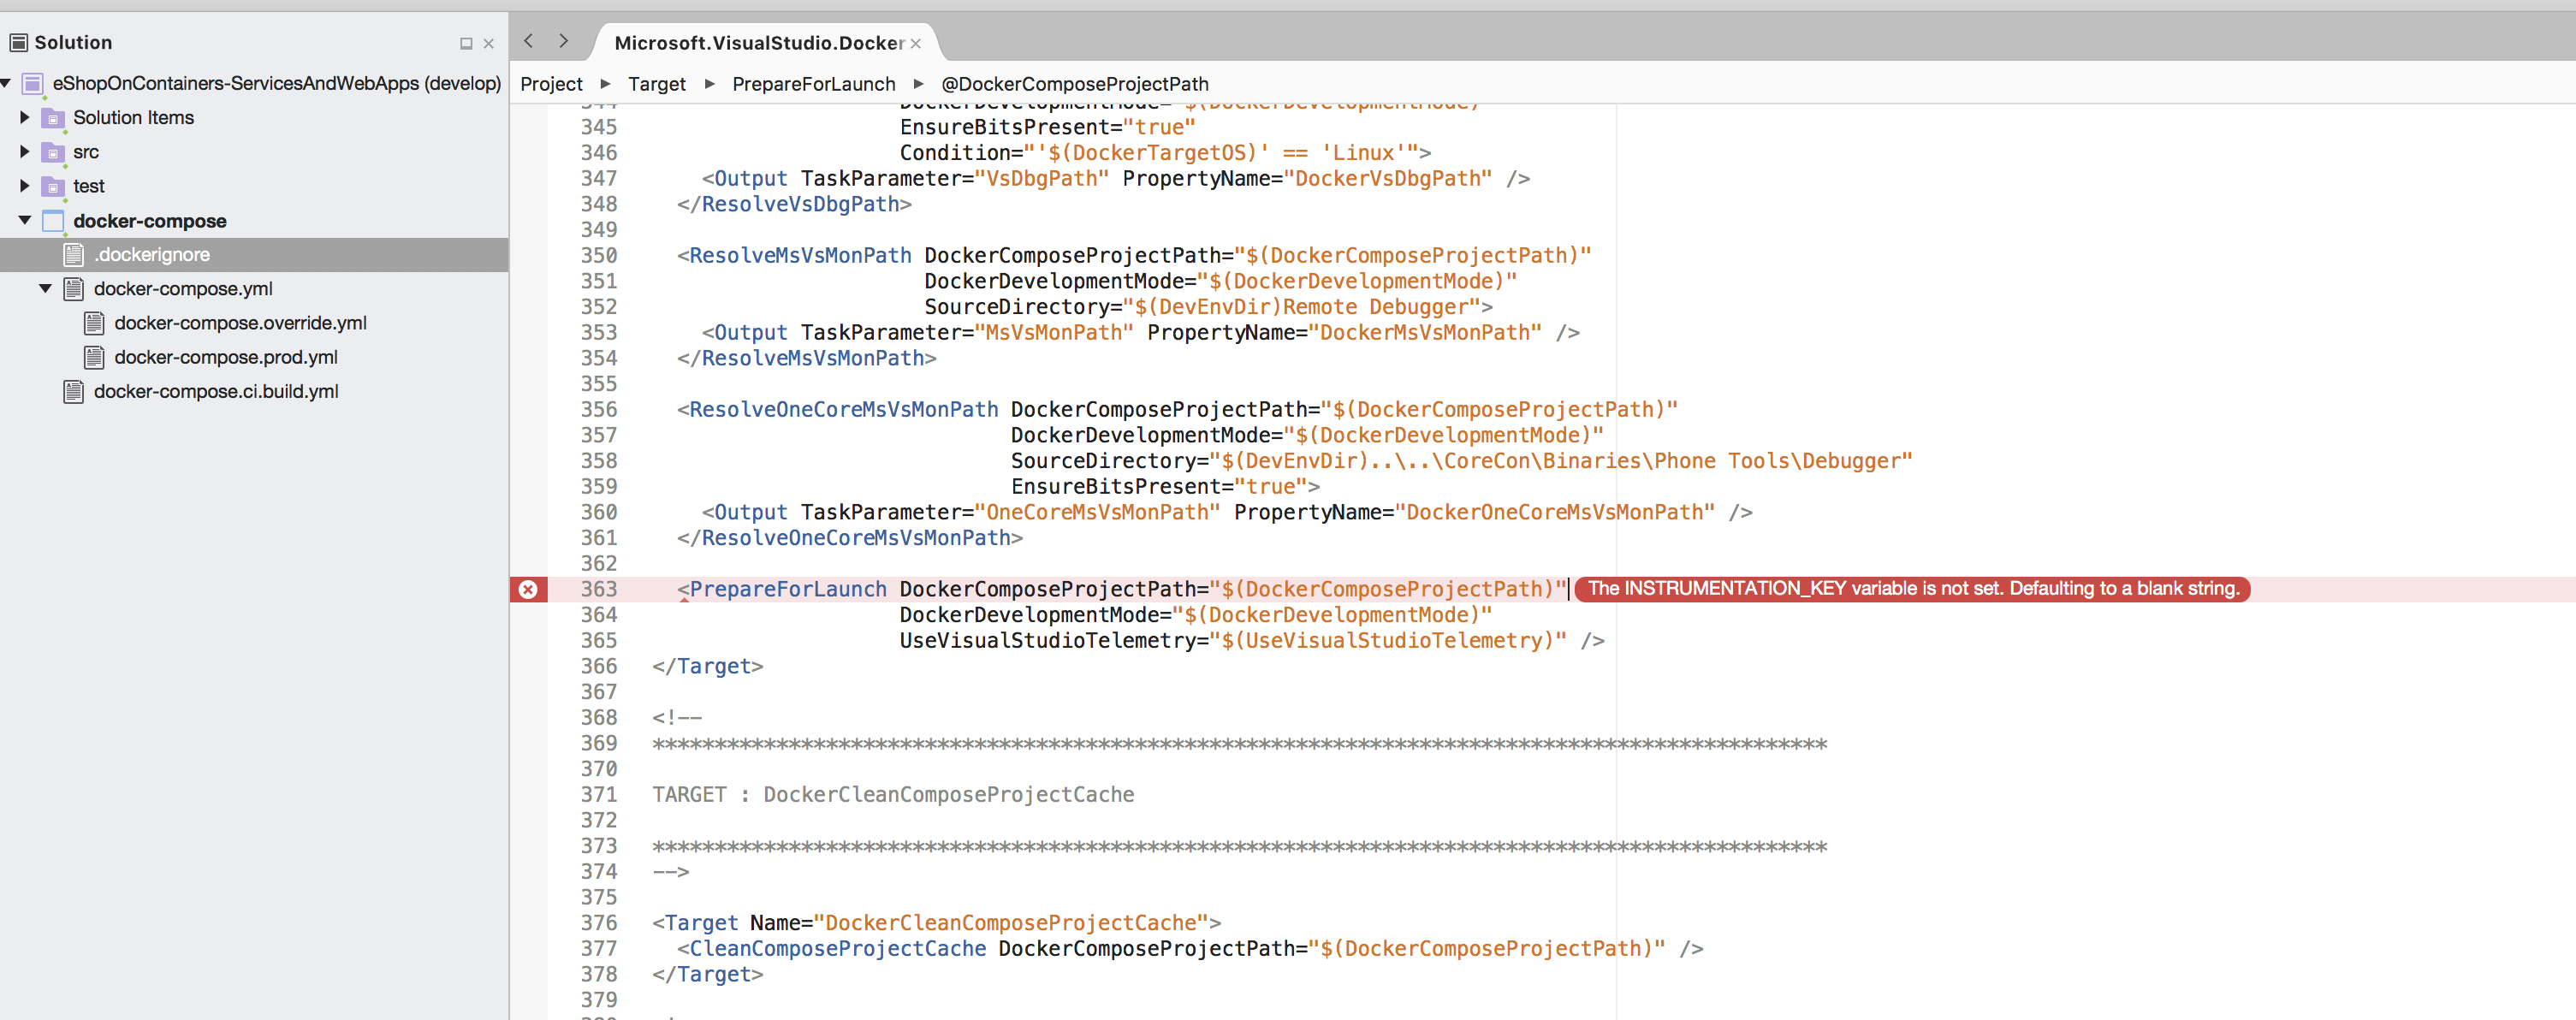Click the Solution pad's square dock button
The image size is (2576, 1020).
coord(466,43)
